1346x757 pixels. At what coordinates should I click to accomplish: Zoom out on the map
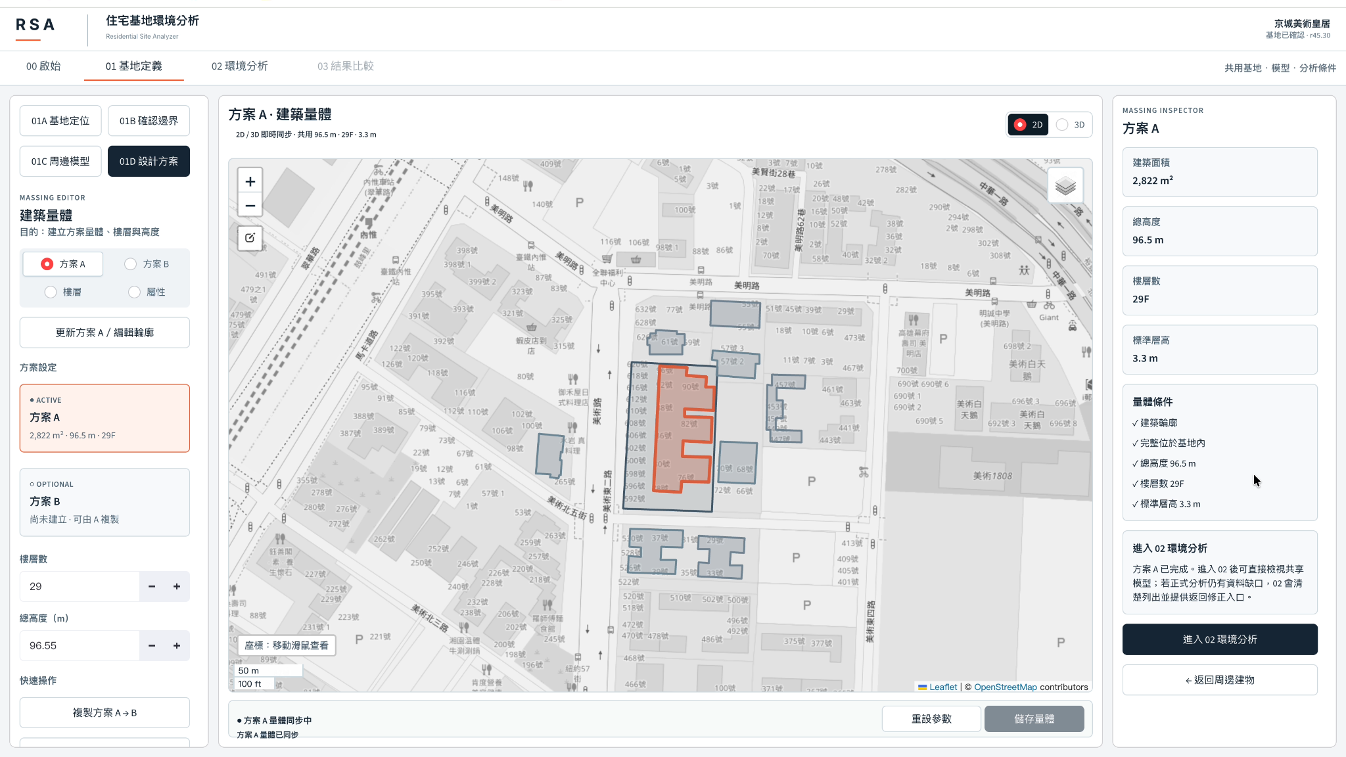click(250, 206)
